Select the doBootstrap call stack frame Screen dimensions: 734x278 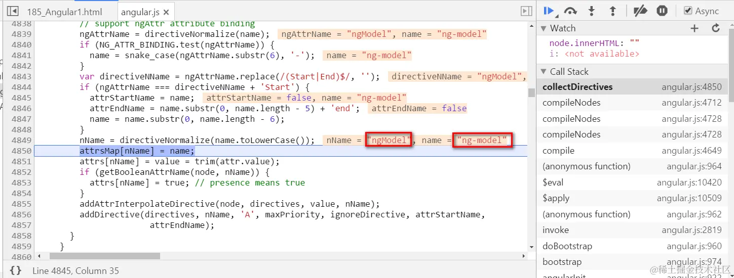click(x=632, y=246)
